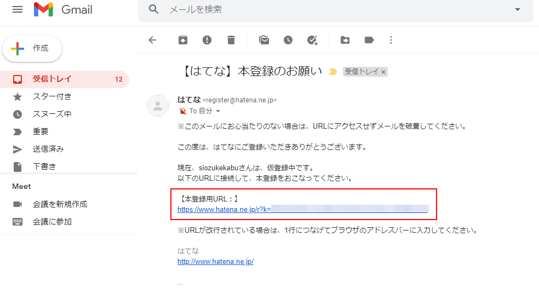Expand trimmed content ellipsis at bottom

click(180, 284)
